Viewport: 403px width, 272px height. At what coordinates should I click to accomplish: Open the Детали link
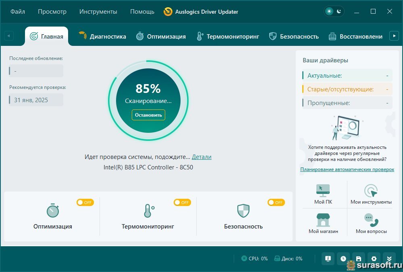click(201, 157)
